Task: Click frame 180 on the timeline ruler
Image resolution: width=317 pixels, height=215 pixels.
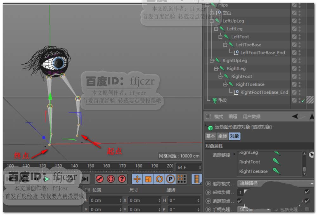Action: [x=139, y=166]
